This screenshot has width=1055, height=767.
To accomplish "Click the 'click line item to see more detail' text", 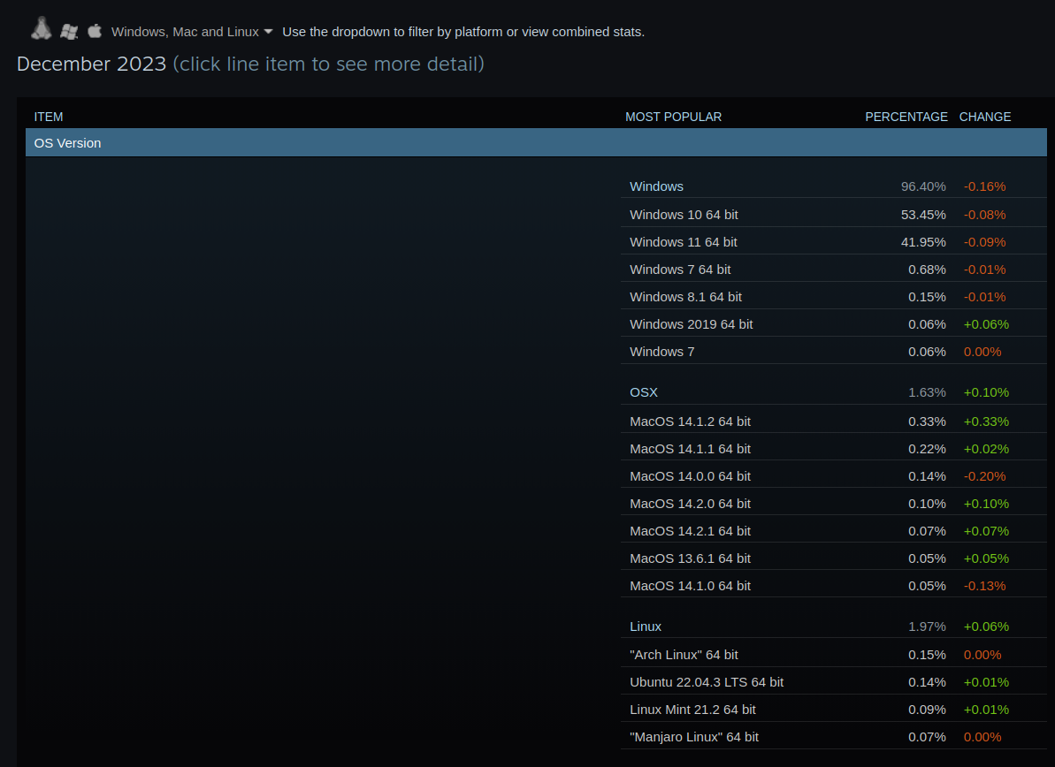I will (x=328, y=64).
